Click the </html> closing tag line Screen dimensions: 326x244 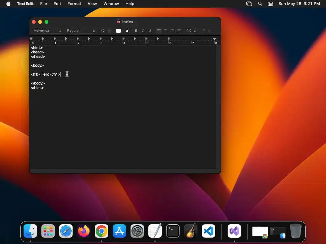(37, 88)
